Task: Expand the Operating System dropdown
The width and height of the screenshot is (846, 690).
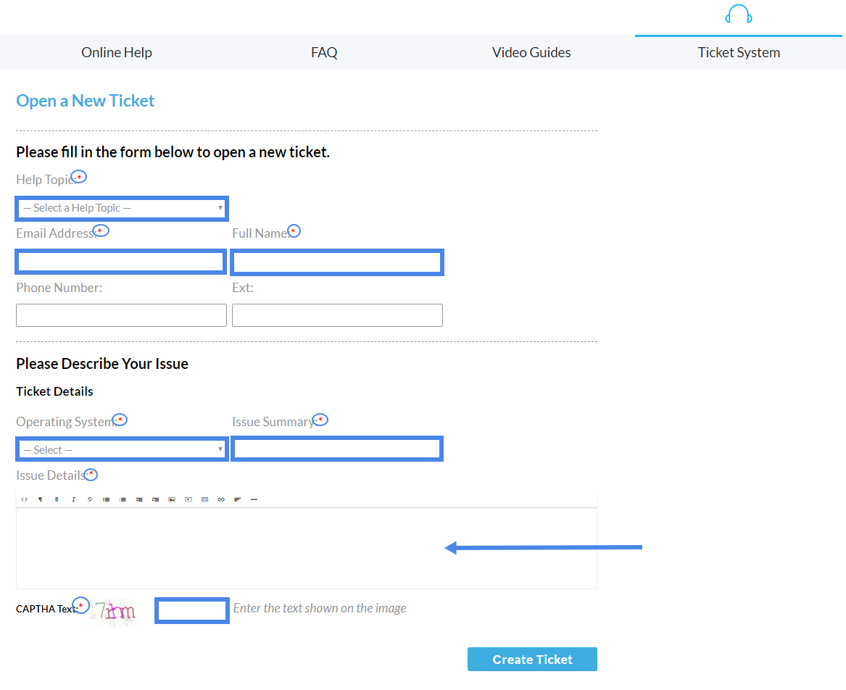Action: click(x=122, y=449)
